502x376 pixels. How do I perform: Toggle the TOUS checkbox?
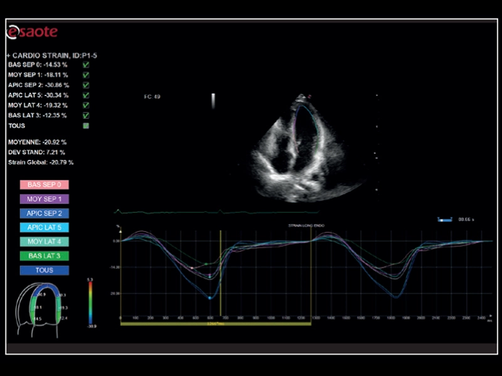point(86,126)
